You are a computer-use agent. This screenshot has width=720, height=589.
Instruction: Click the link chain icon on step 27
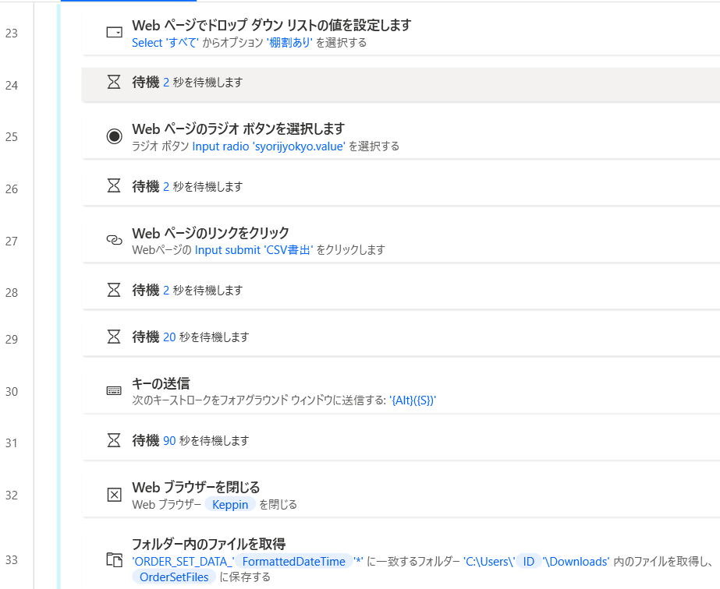[115, 240]
